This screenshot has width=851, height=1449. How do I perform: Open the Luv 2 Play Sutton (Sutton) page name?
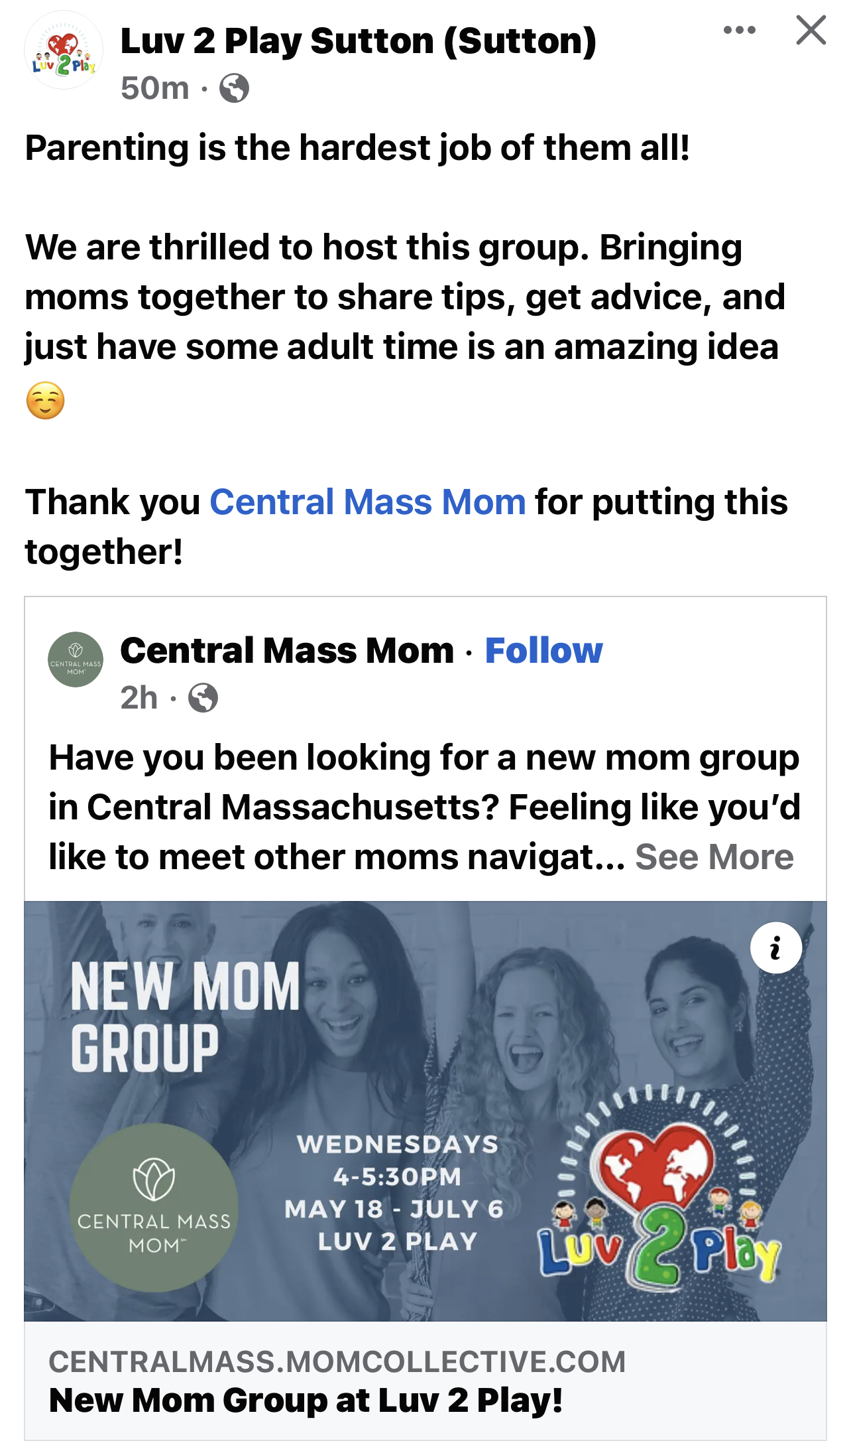tap(358, 41)
